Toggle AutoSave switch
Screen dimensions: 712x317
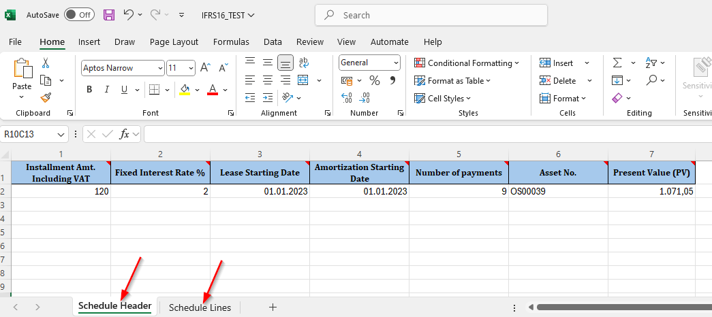(x=79, y=15)
